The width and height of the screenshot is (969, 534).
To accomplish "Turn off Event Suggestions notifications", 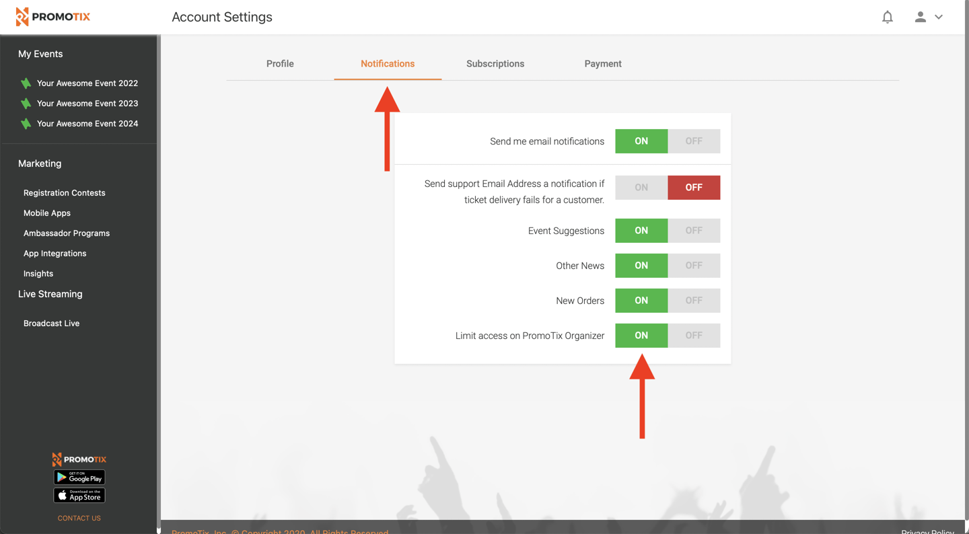I will pyautogui.click(x=694, y=230).
